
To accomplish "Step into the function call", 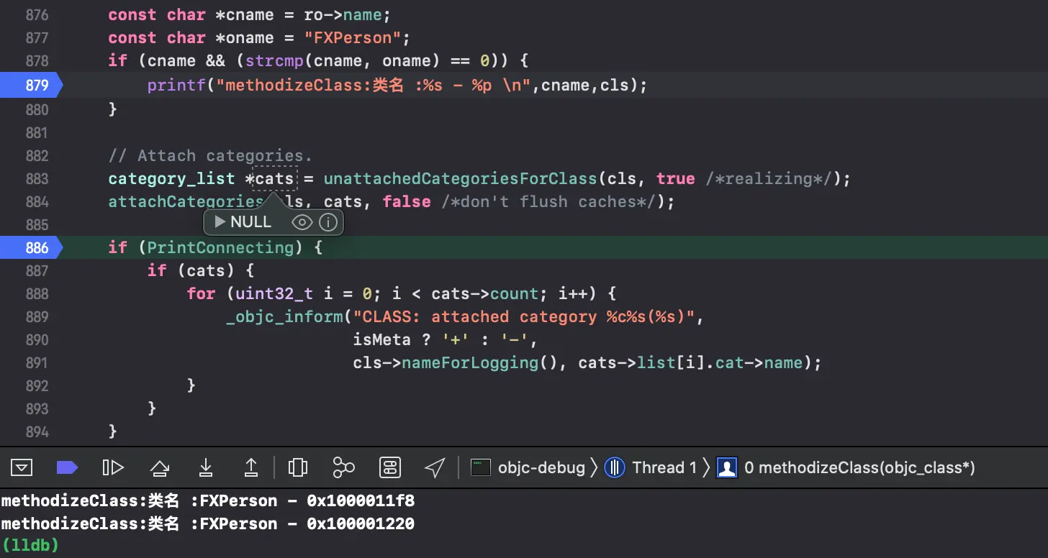I will (x=205, y=468).
